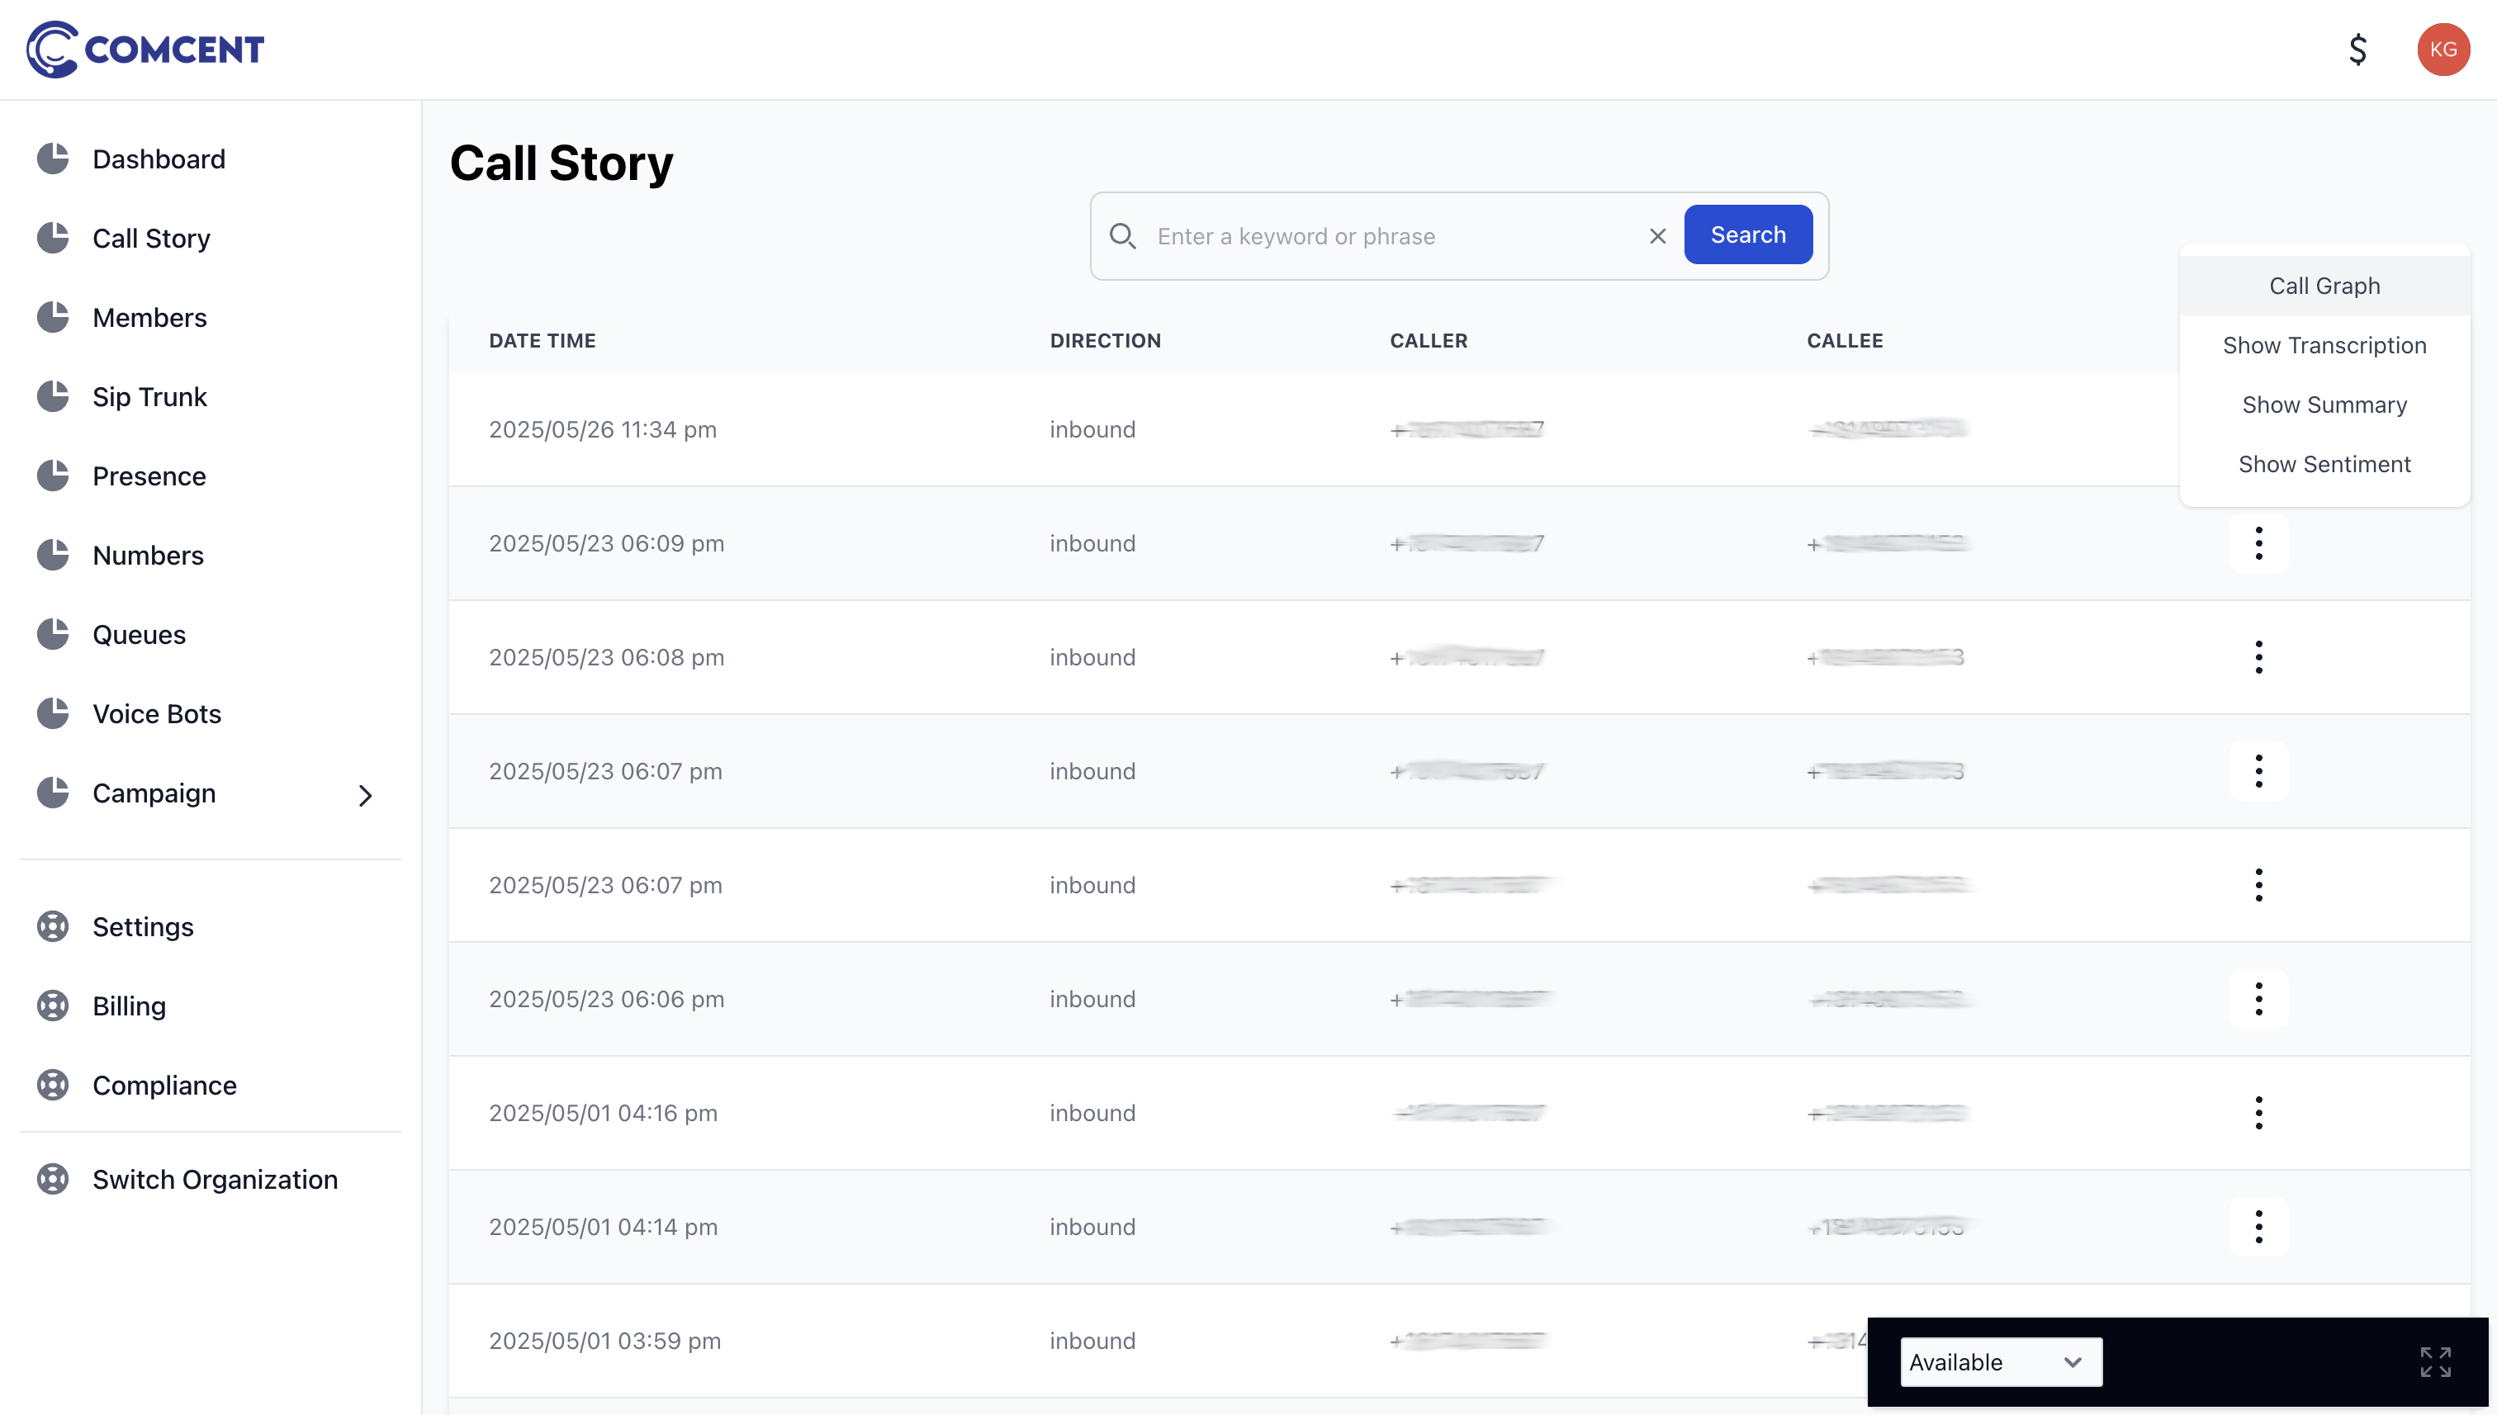Open Sip Trunk page

click(149, 396)
